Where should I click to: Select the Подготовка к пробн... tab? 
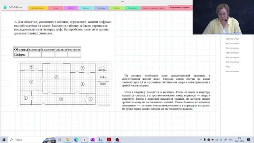click(x=180, y=8)
